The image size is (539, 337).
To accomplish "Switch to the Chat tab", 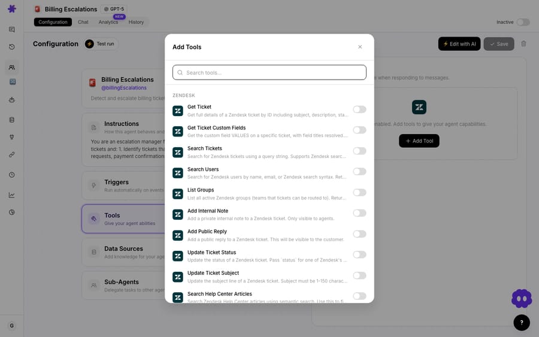I will point(83,22).
